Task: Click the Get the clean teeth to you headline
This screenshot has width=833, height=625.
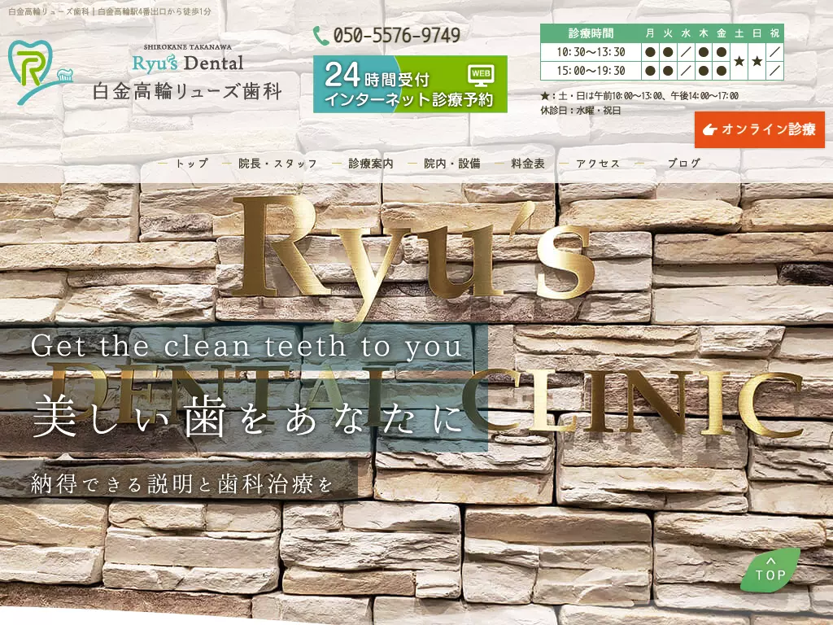Action: pyautogui.click(x=246, y=347)
